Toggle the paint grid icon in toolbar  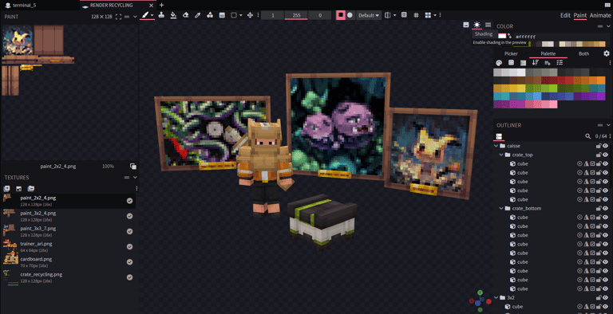(416, 15)
